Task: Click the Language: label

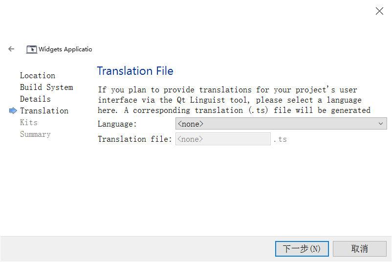Action: [x=117, y=124]
